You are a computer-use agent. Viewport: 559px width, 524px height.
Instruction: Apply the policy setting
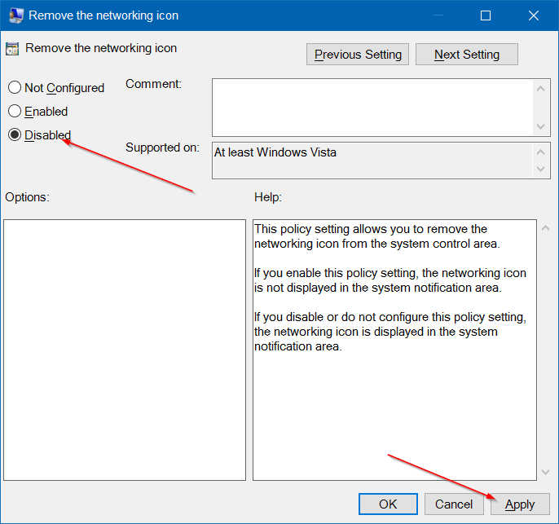coord(520,504)
